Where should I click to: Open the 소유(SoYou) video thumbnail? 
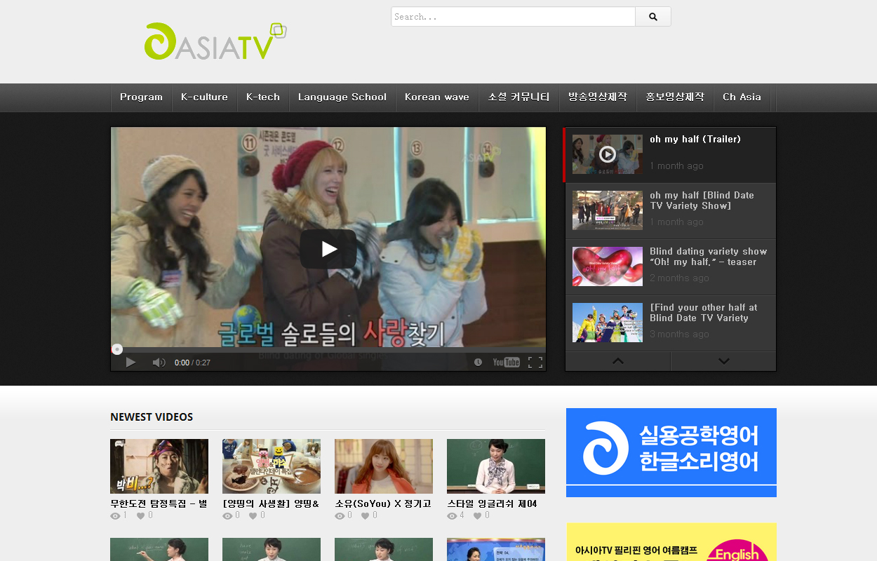point(384,466)
